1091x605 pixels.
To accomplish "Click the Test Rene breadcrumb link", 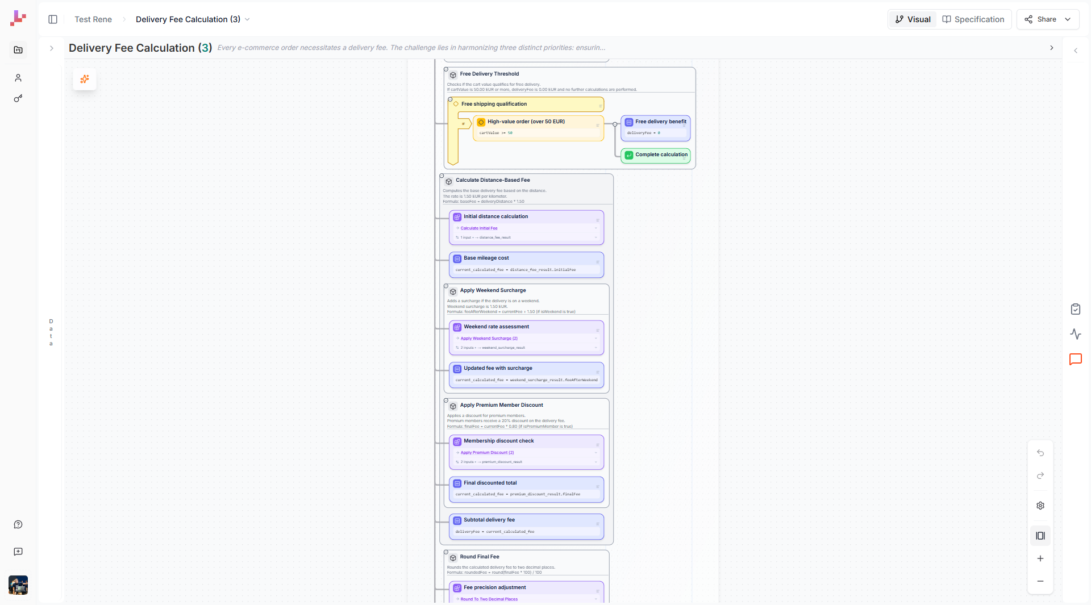I will 93,19.
